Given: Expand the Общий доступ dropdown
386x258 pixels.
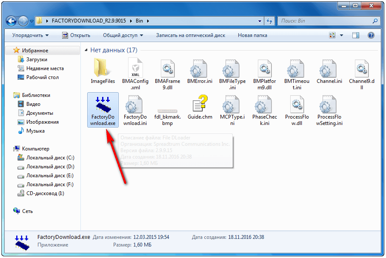Looking at the screenshot, I should click(x=123, y=35).
